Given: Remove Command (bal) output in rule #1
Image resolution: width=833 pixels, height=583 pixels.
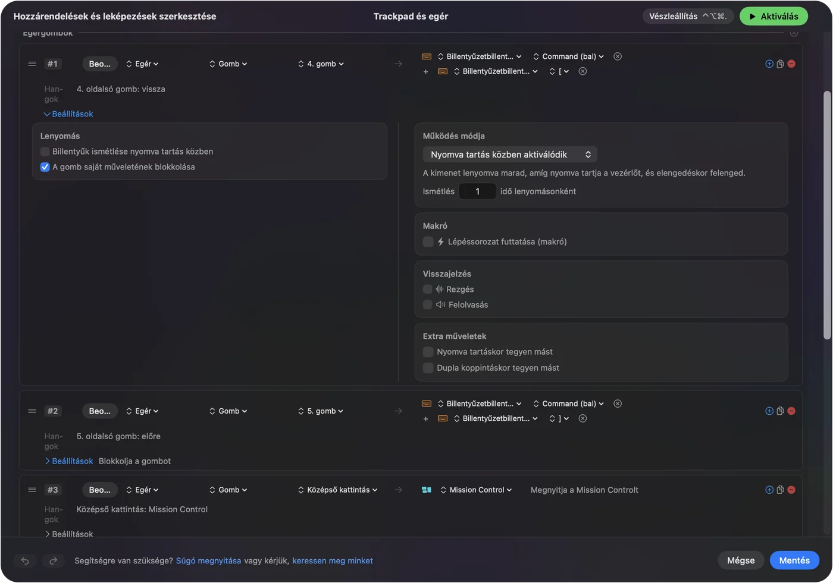Looking at the screenshot, I should point(618,56).
